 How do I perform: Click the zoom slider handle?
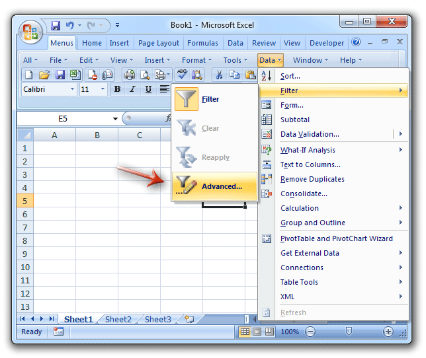[349, 331]
